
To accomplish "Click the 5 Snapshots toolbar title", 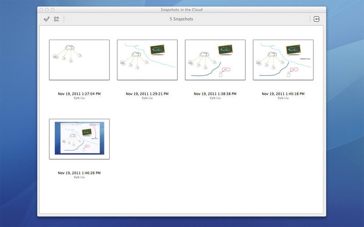I will pyautogui.click(x=181, y=19).
